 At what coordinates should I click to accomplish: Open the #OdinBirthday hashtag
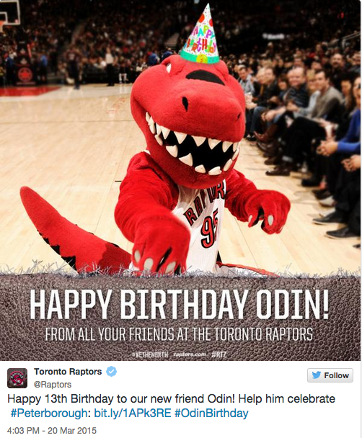pos(211,413)
